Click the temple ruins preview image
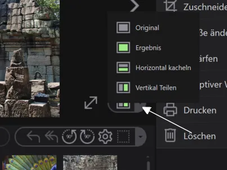This screenshot has width=227, height=170. [30, 59]
